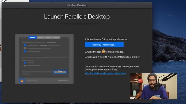Click the webcam video overlay

[153, 86]
